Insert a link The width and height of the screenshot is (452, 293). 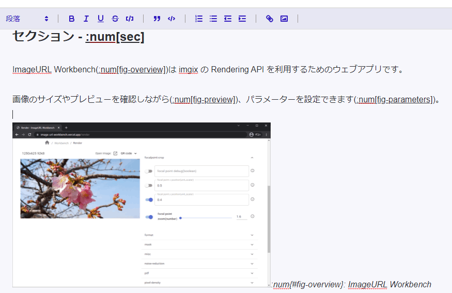pos(270,19)
